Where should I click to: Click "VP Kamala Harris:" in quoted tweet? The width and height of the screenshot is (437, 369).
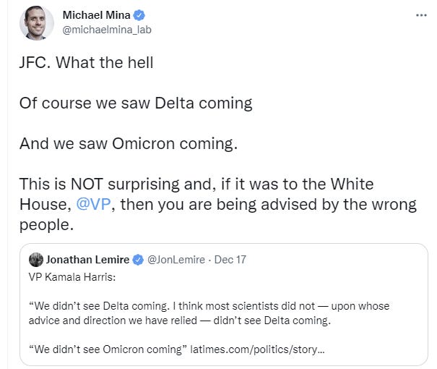pos(70,276)
